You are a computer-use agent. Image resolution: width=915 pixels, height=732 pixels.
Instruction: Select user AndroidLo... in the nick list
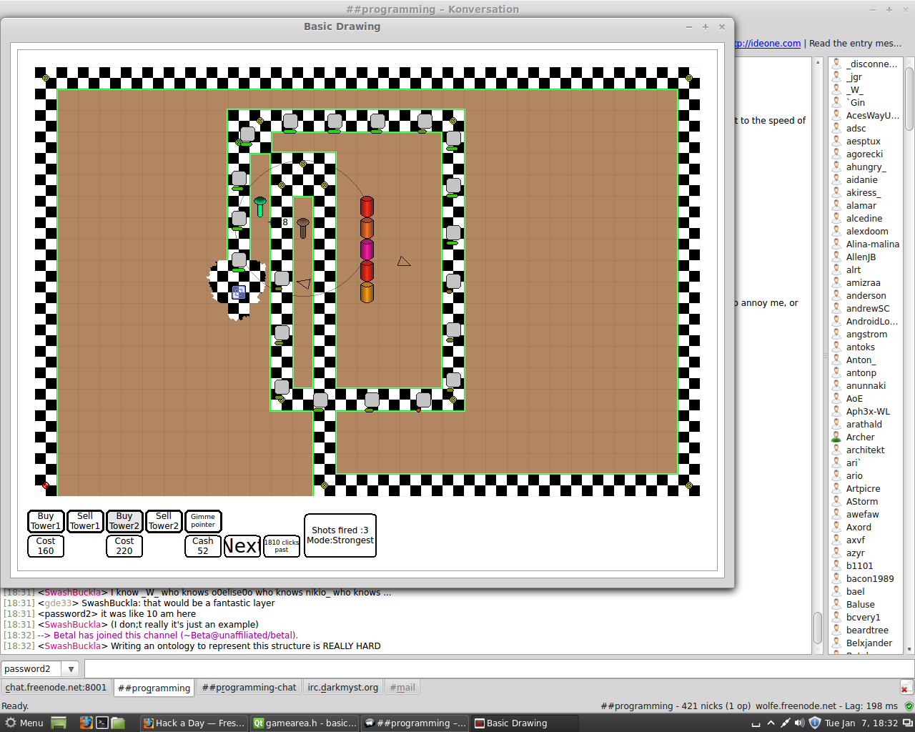pyautogui.click(x=865, y=322)
